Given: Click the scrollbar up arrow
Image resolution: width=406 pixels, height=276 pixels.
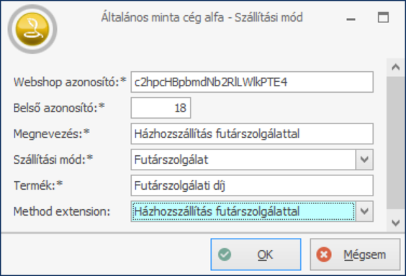Looking at the screenshot, I should [396, 67].
